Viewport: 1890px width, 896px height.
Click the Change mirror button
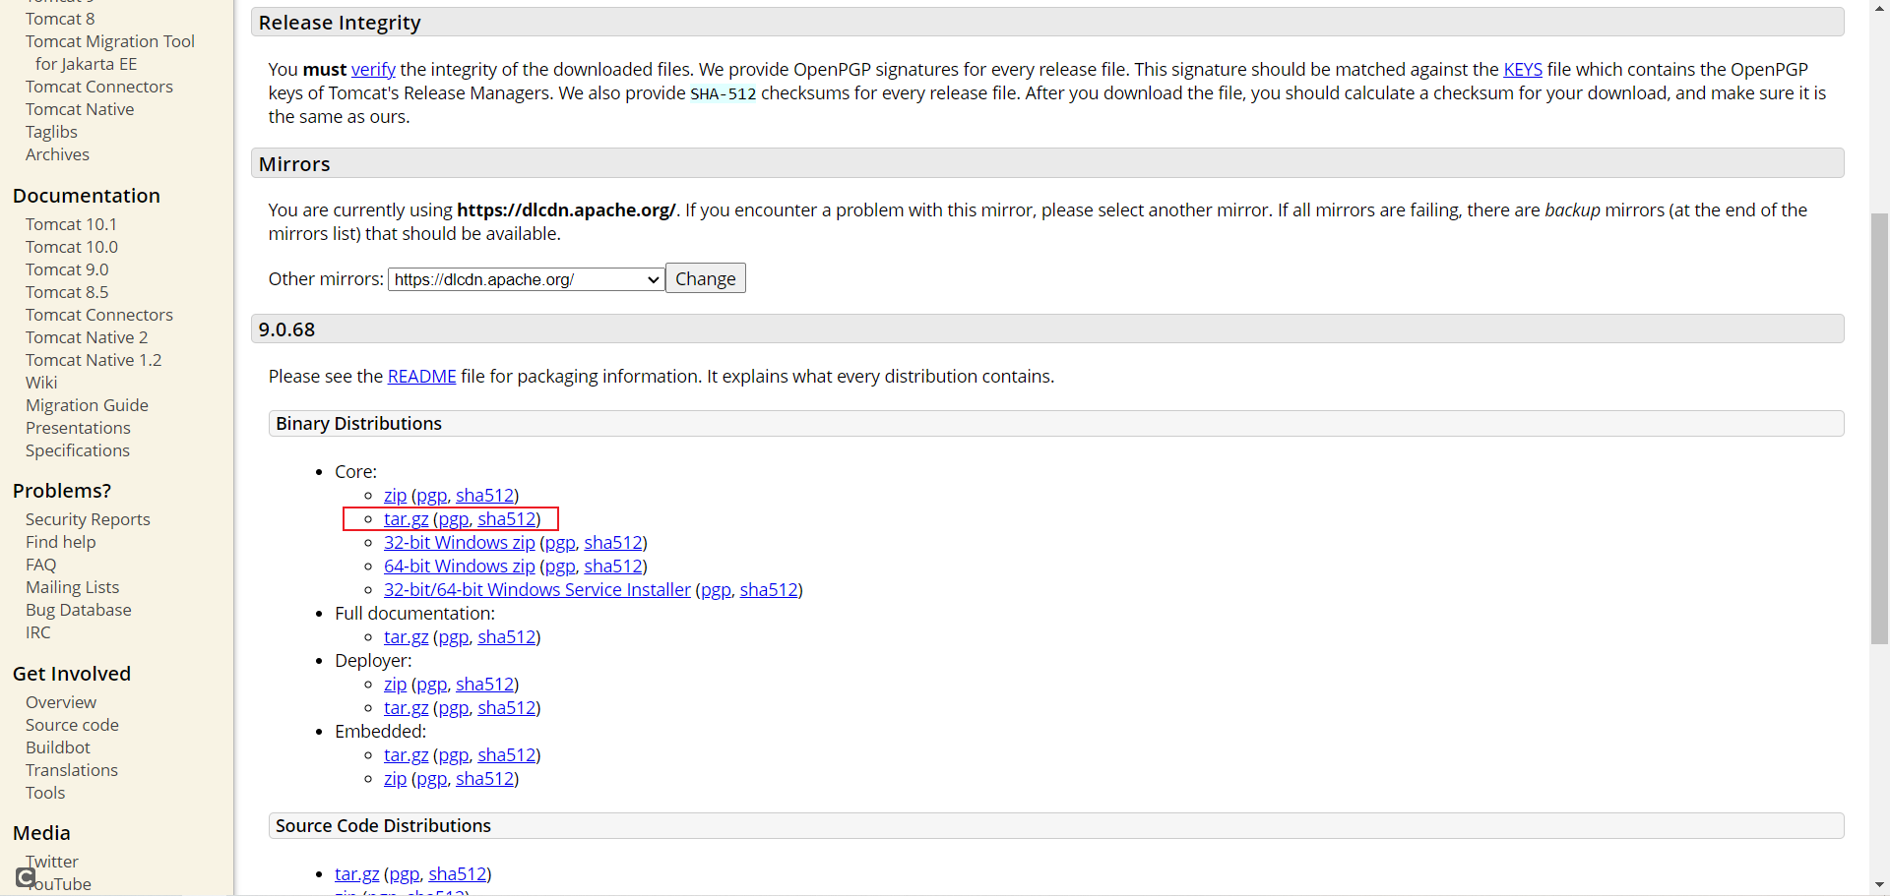(706, 278)
